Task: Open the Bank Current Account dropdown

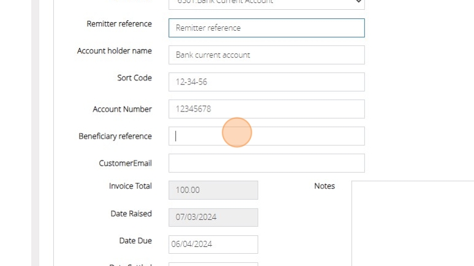Action: [266, 3]
